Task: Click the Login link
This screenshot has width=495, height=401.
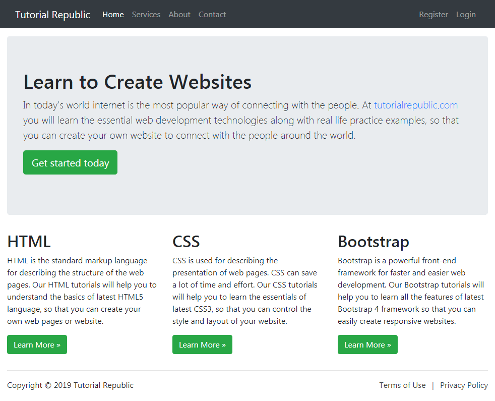Action: (465, 14)
